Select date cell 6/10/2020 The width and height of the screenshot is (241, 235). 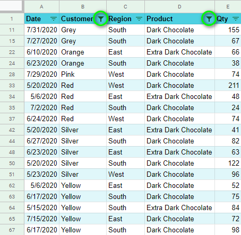(x=42, y=52)
